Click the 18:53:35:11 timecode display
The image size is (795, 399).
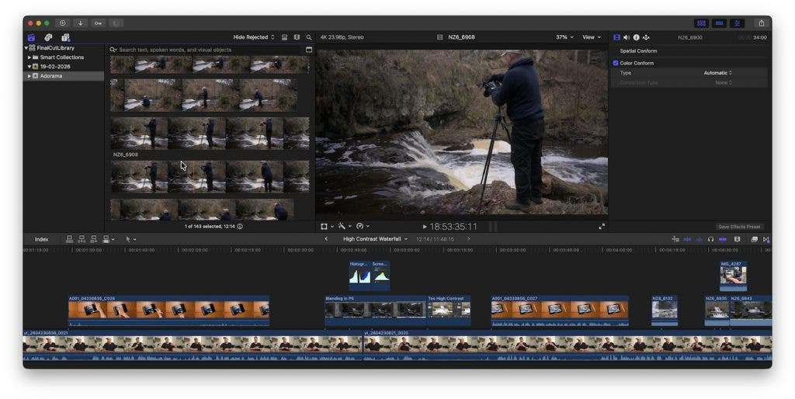[453, 227]
